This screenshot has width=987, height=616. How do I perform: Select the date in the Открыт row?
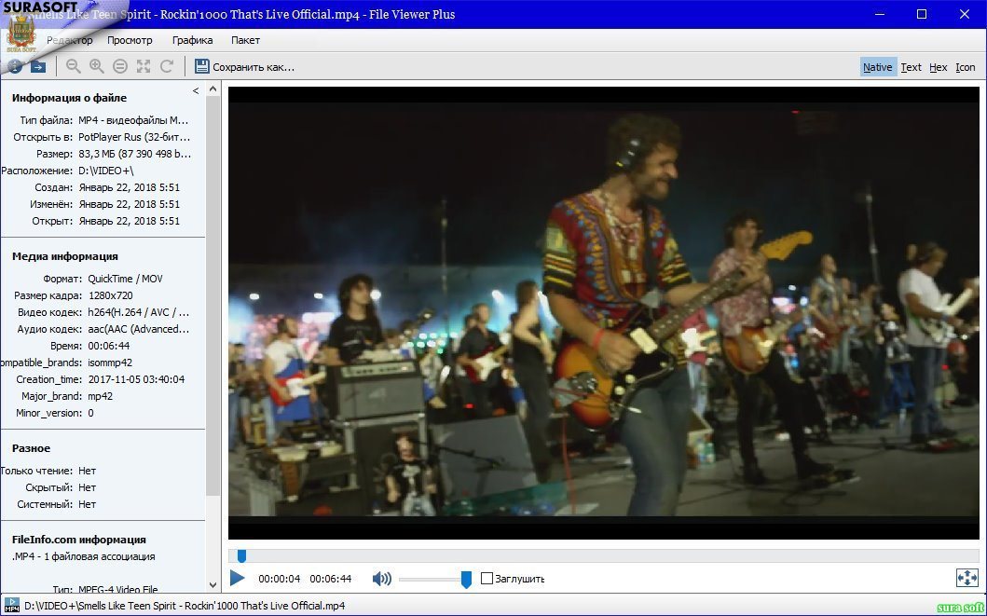point(129,221)
